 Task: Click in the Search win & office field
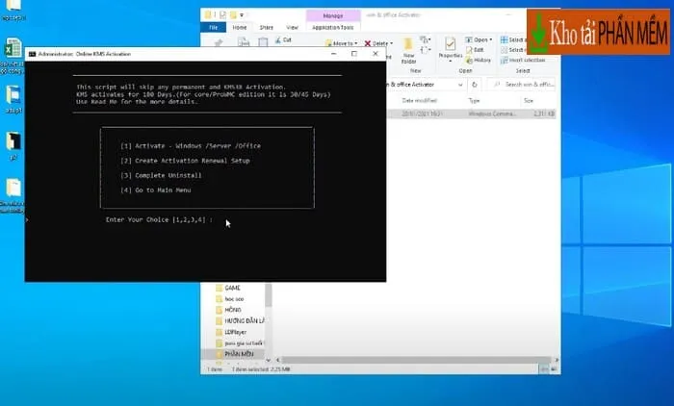[522, 85]
